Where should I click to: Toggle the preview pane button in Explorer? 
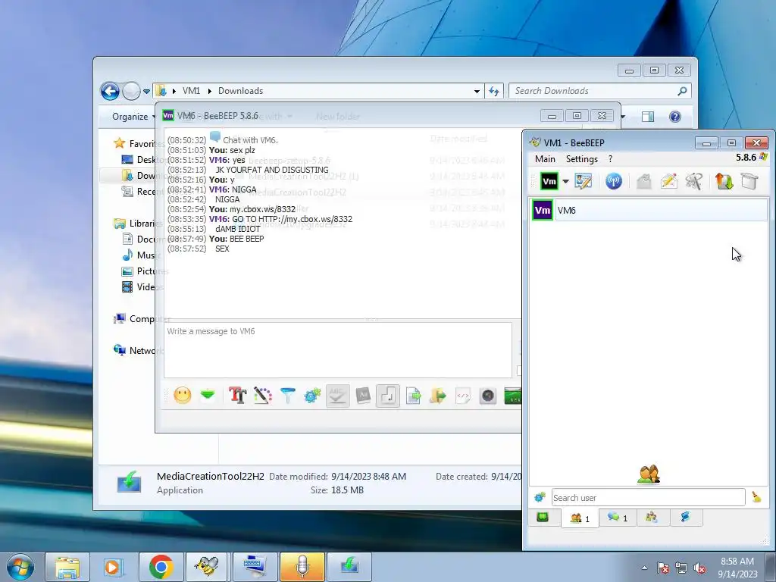tap(648, 116)
